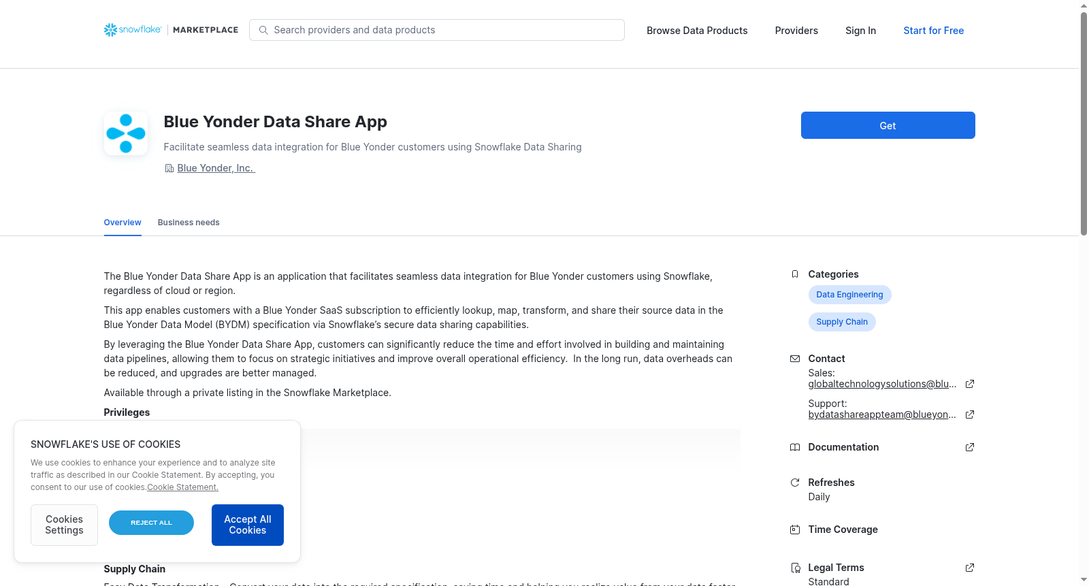This screenshot has height=586, width=1089.
Task: Click the Time Coverage calendar icon
Action: (795, 530)
